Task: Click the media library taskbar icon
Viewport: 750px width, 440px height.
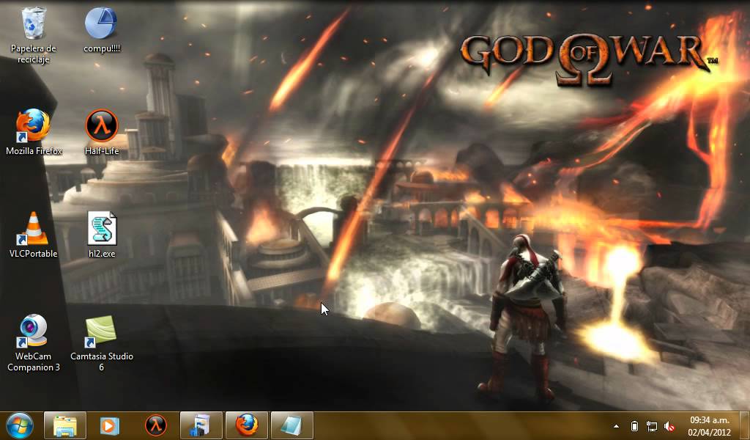Action: 201,425
